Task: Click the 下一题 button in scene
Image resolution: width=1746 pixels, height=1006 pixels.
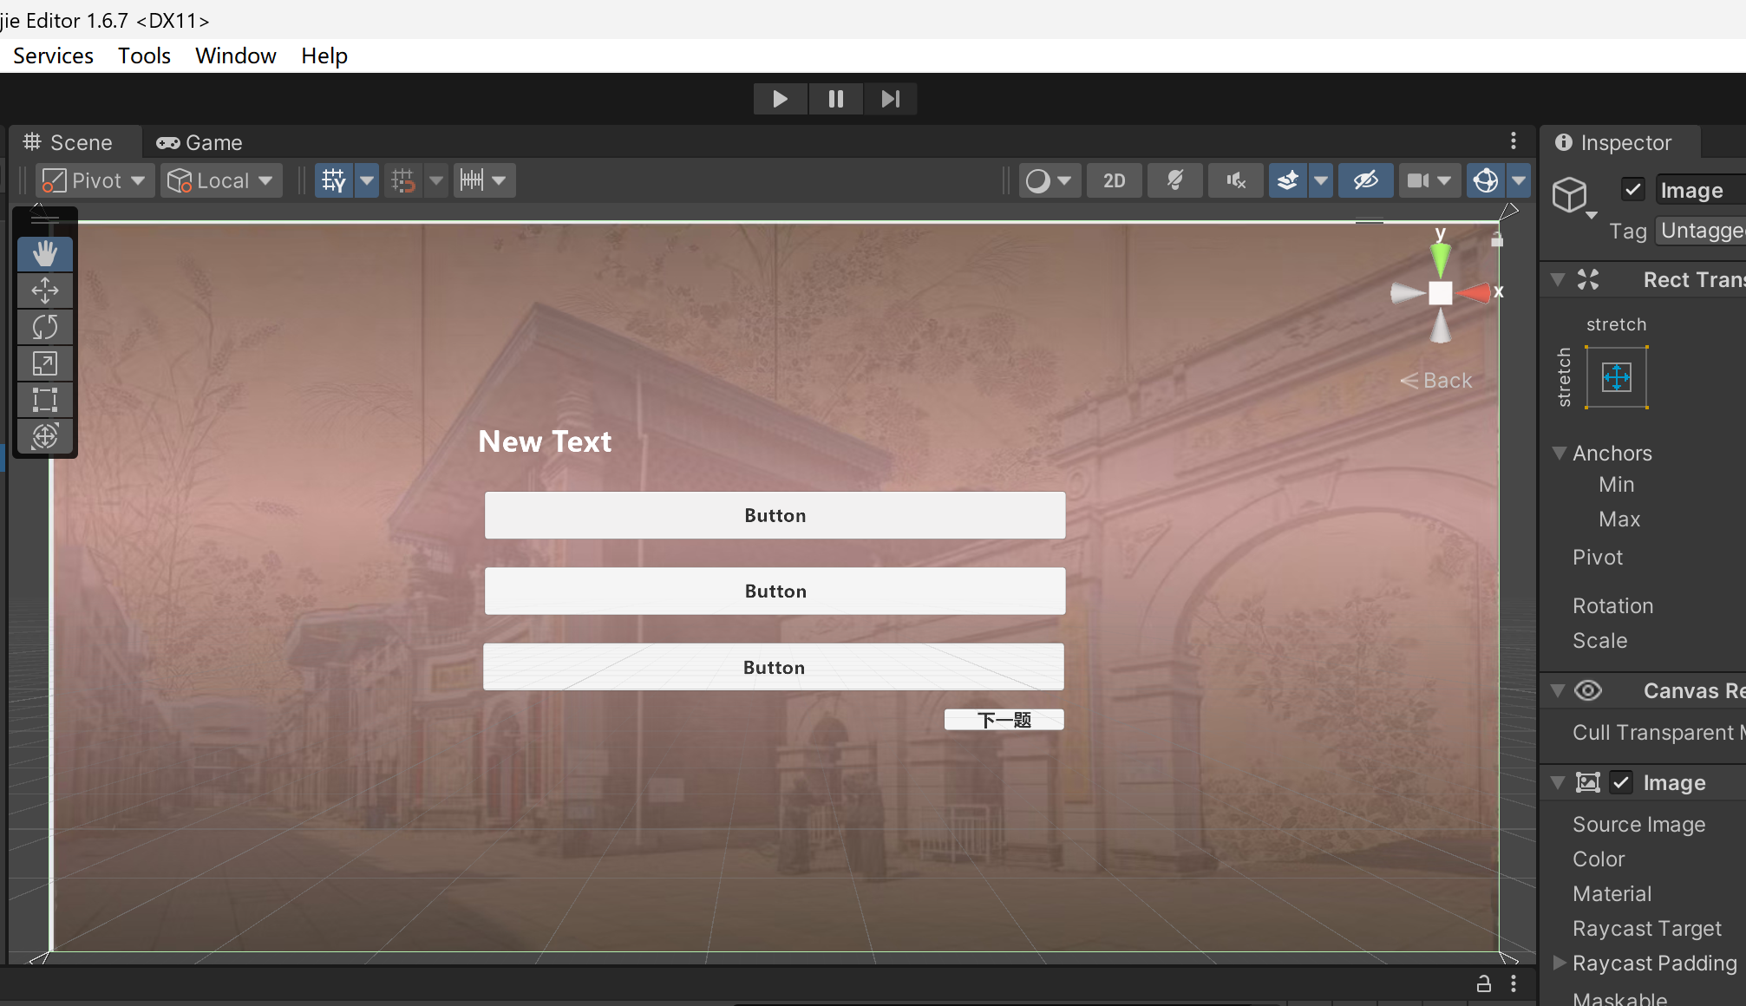Action: coord(1004,720)
